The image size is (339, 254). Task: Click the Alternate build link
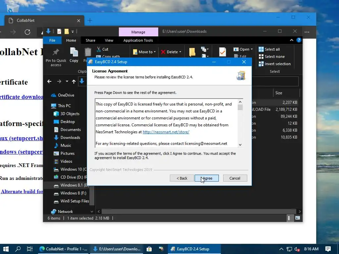[22, 191]
